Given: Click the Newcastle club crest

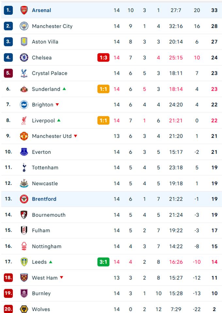Looking at the screenshot, I should [24, 183].
